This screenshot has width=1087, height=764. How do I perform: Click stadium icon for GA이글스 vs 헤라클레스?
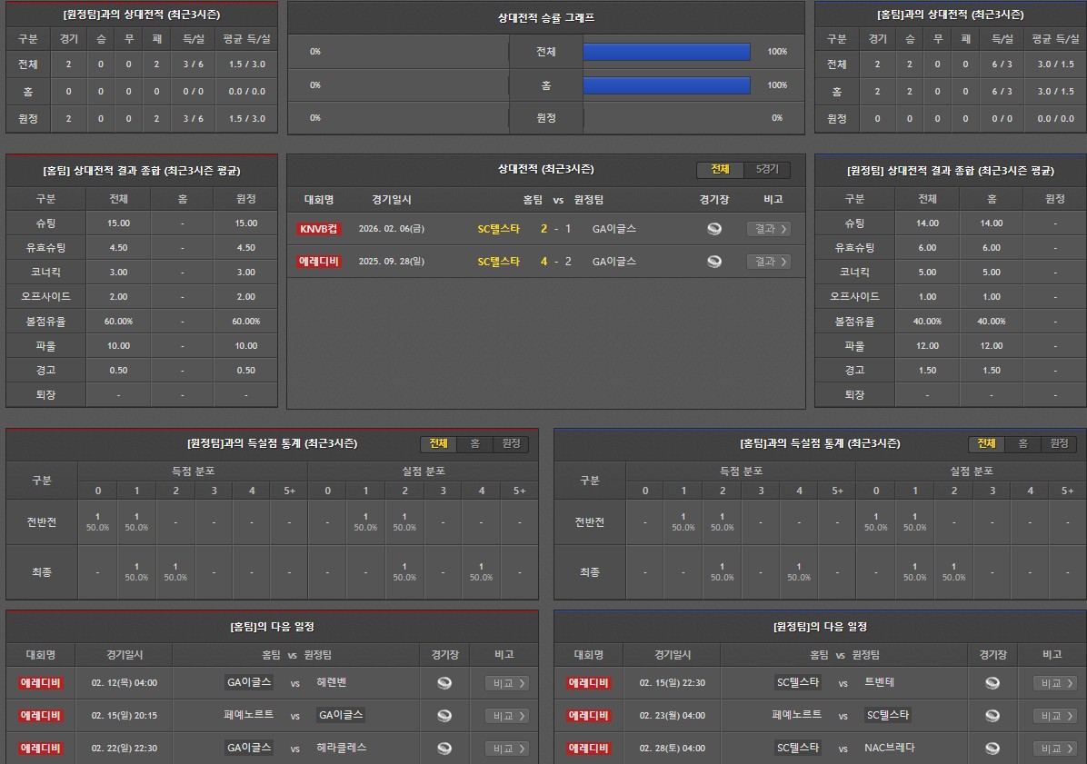tap(444, 749)
